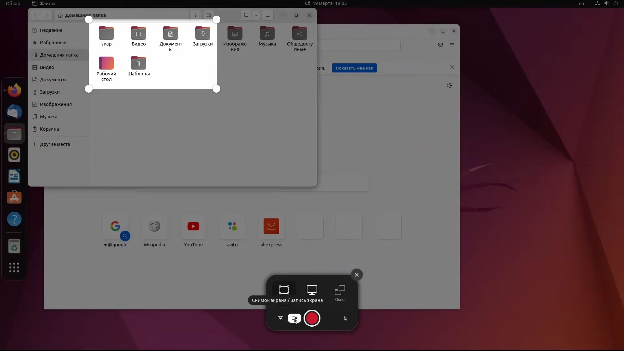This screenshot has height=351, width=624.
Task: Toggle show pointer in screenshot
Action: tap(346, 318)
